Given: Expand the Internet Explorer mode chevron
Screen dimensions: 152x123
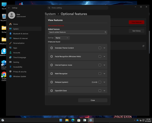Looking at the screenshot, I should [x=104, y=65].
